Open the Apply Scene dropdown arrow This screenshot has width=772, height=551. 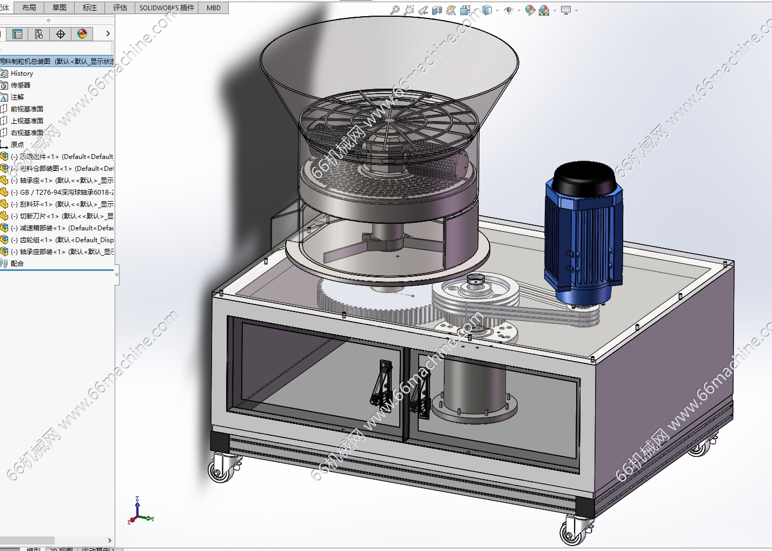click(x=555, y=10)
